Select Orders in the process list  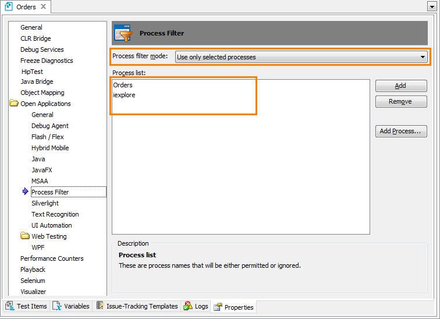coord(123,85)
